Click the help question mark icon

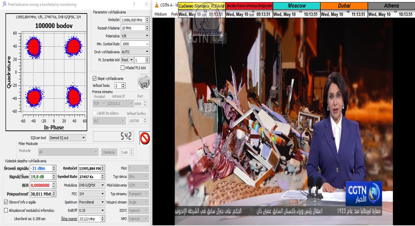pyautogui.click(x=134, y=4)
